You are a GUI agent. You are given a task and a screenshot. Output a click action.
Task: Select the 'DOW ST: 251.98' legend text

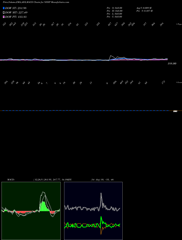(16, 8)
